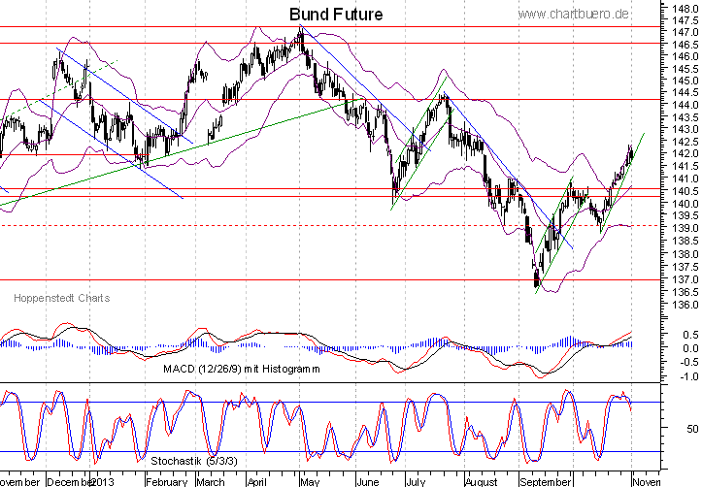Click the "June" month label
Image resolution: width=702 pixels, height=487 pixels.
[367, 482]
